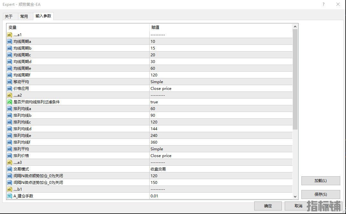
Task: Select the 输入参数 tab
Action: coord(43,16)
